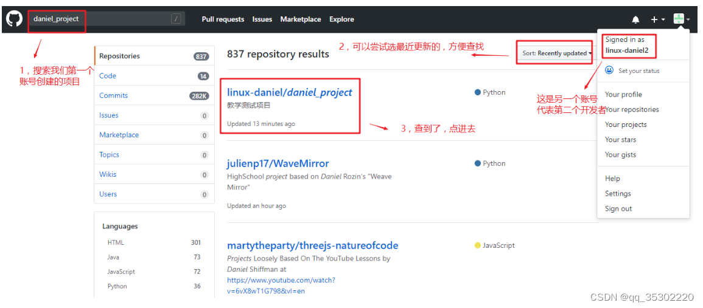Open Settings from user menu
This screenshot has height=308, width=703.
[x=618, y=193]
